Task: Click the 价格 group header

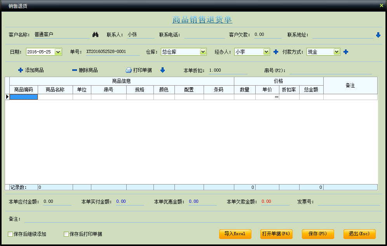Action: (279, 81)
